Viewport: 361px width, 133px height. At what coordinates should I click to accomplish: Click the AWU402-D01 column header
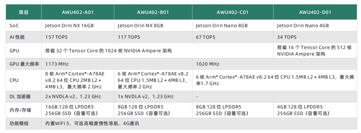pyautogui.click(x=315, y=13)
